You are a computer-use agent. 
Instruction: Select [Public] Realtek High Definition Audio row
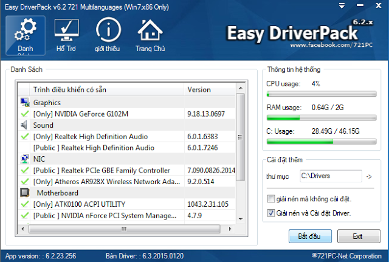126,148
